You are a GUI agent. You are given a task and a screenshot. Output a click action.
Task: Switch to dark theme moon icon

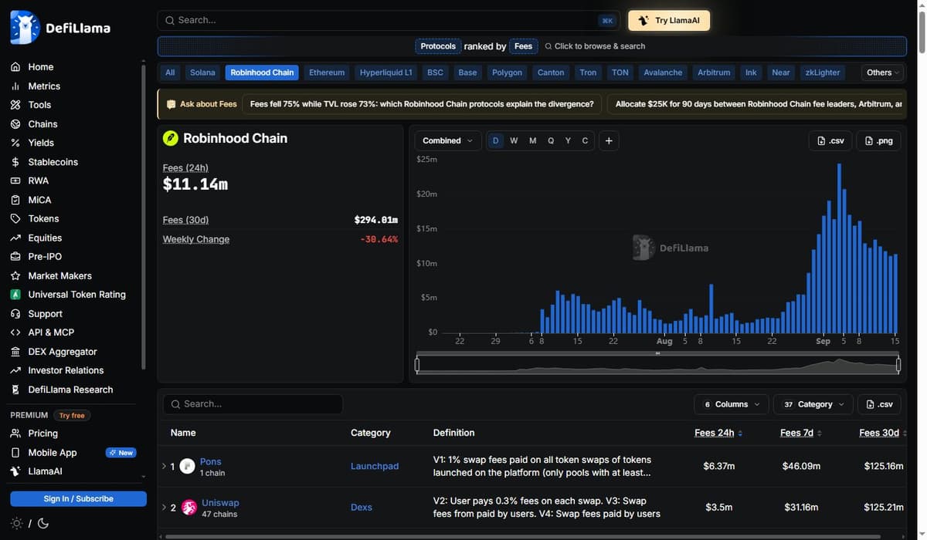pos(43,523)
